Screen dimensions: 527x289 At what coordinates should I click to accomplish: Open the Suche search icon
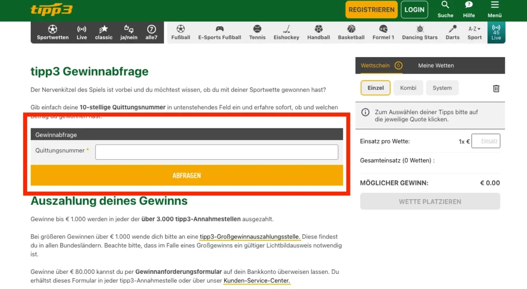(x=445, y=9)
